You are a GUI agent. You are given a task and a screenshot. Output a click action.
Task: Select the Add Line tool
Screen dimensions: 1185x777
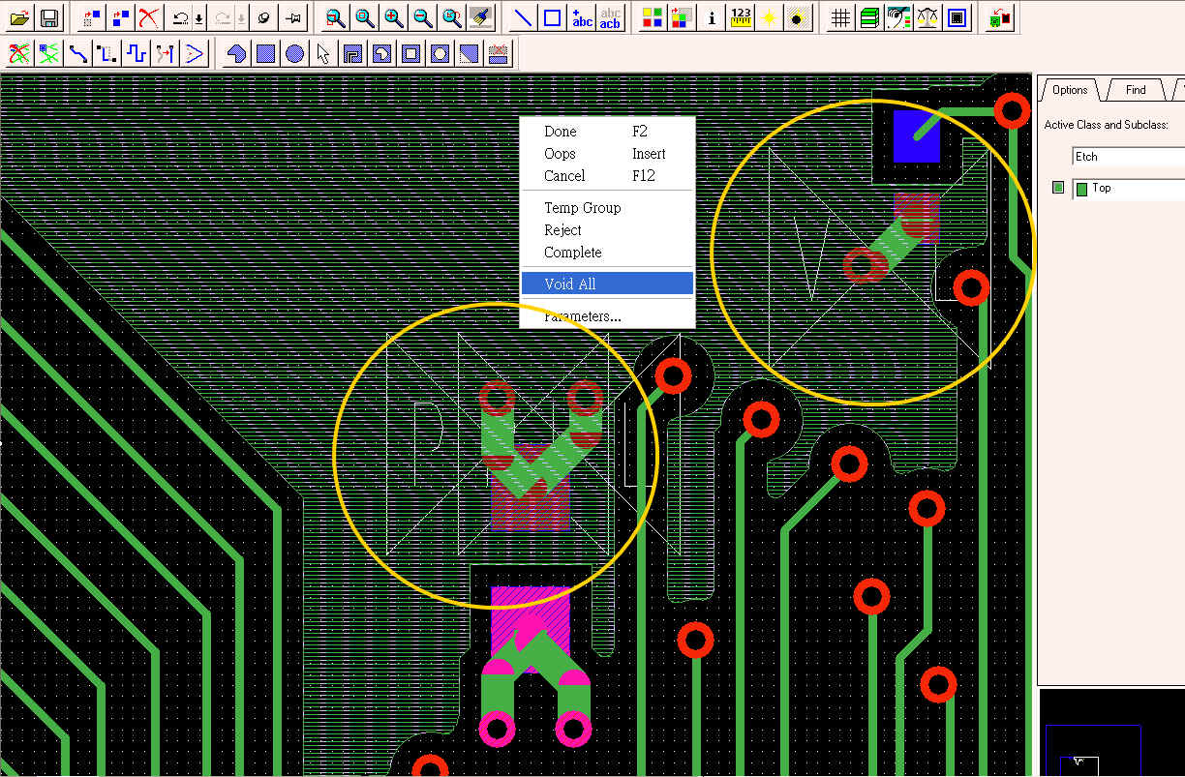[522, 17]
